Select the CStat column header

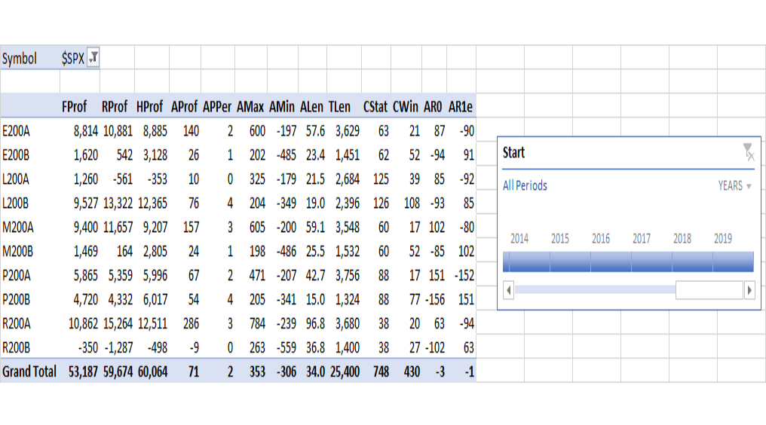[375, 107]
